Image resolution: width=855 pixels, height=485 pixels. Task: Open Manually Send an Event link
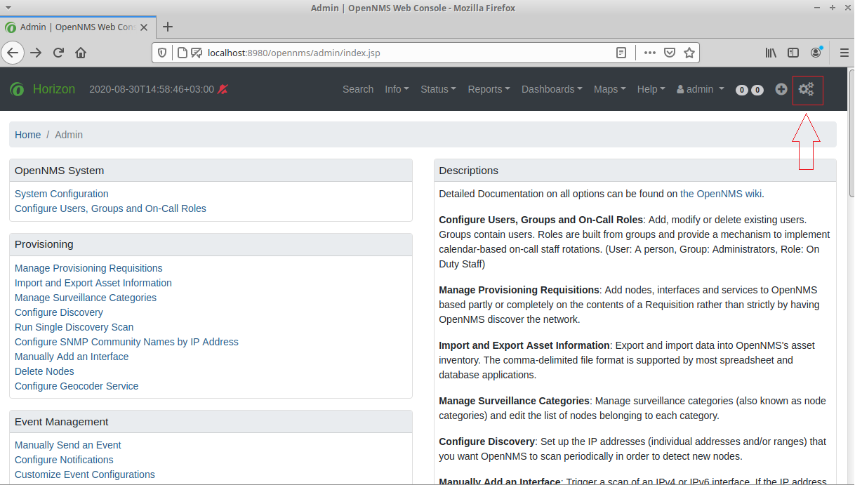click(x=68, y=445)
